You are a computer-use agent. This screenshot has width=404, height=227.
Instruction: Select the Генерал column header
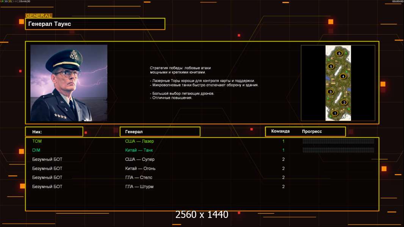(x=160, y=132)
